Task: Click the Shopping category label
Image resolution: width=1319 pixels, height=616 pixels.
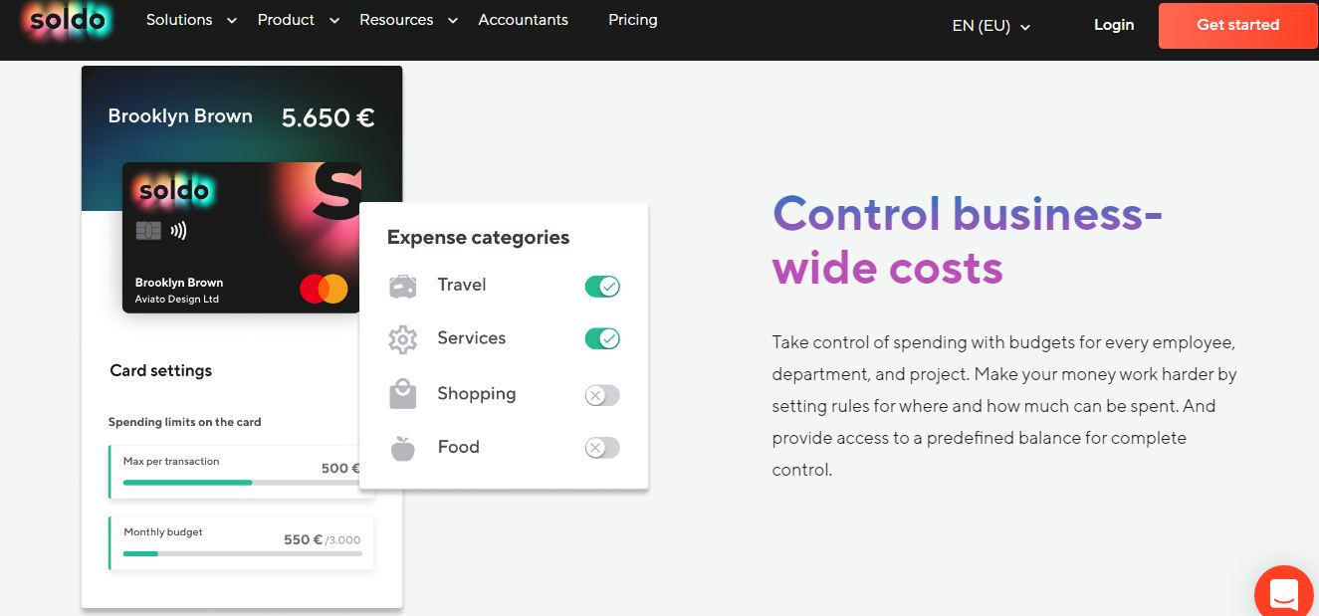Action: (x=477, y=394)
